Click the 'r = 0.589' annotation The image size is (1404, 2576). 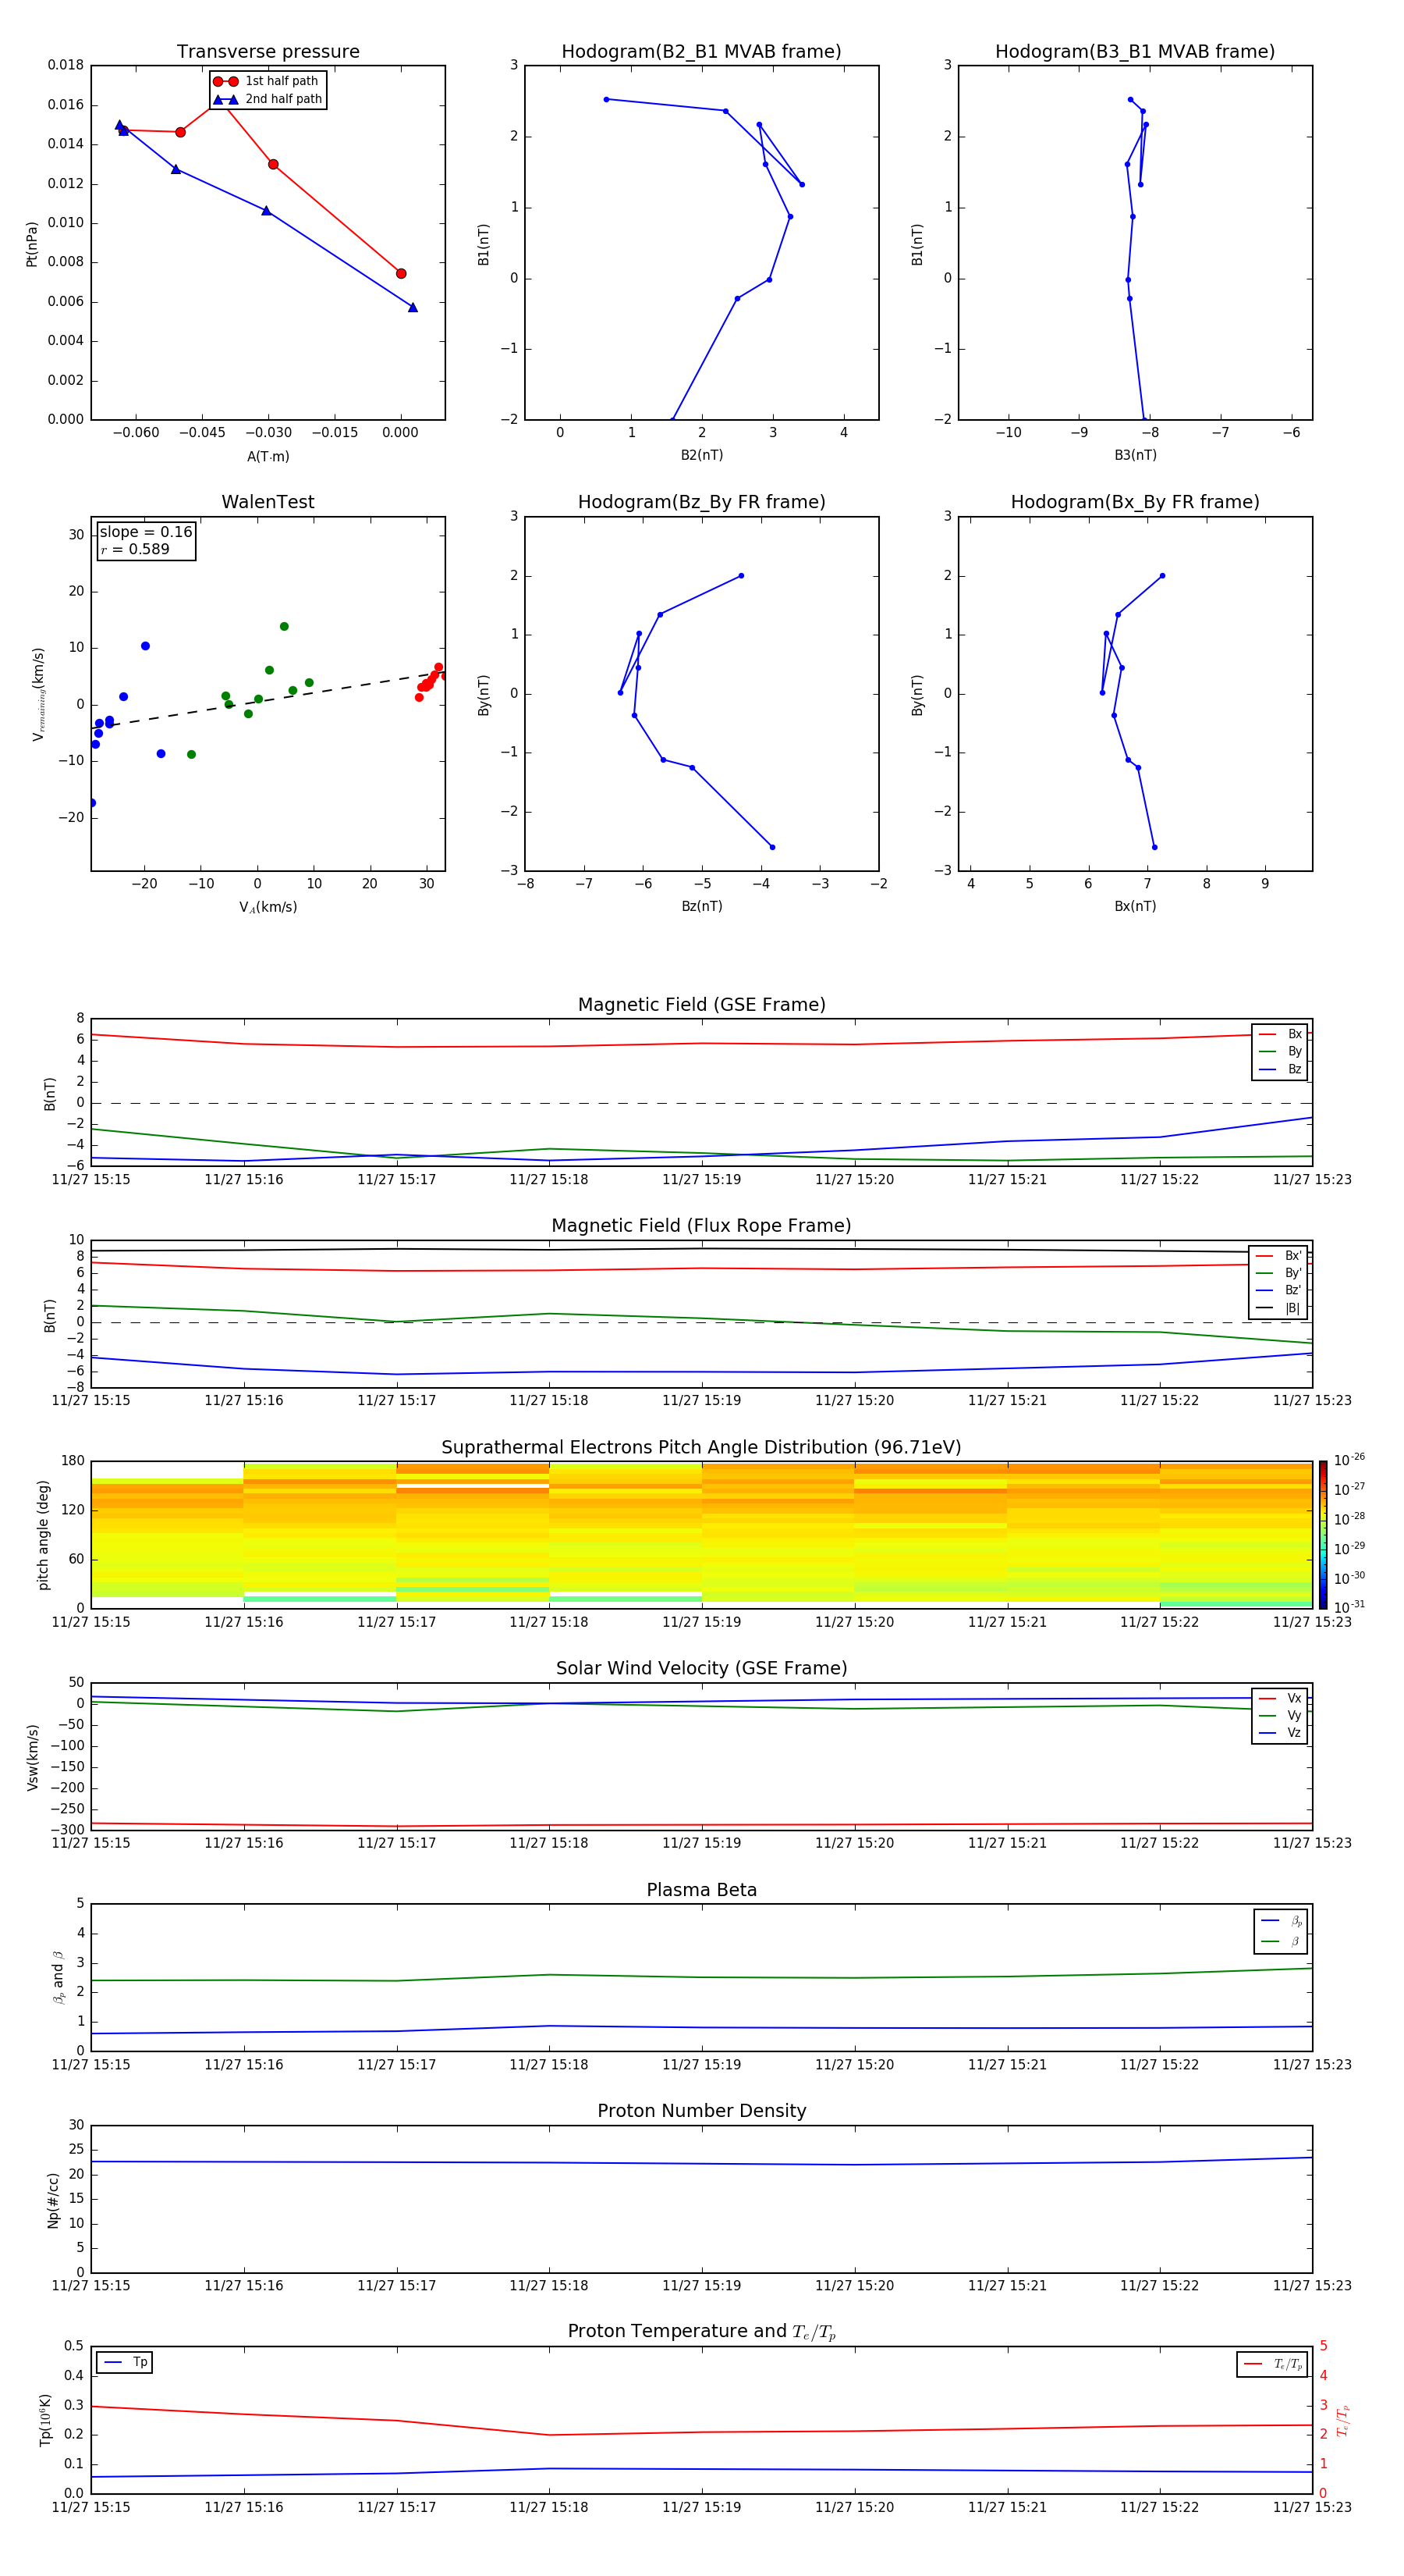point(135,549)
